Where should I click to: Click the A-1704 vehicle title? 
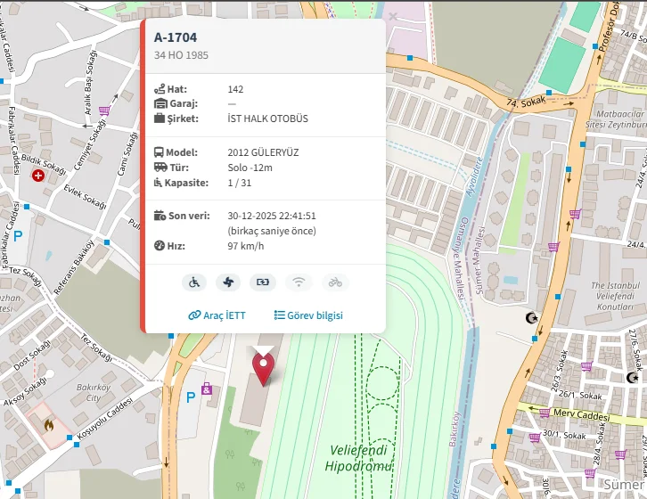pyautogui.click(x=176, y=37)
